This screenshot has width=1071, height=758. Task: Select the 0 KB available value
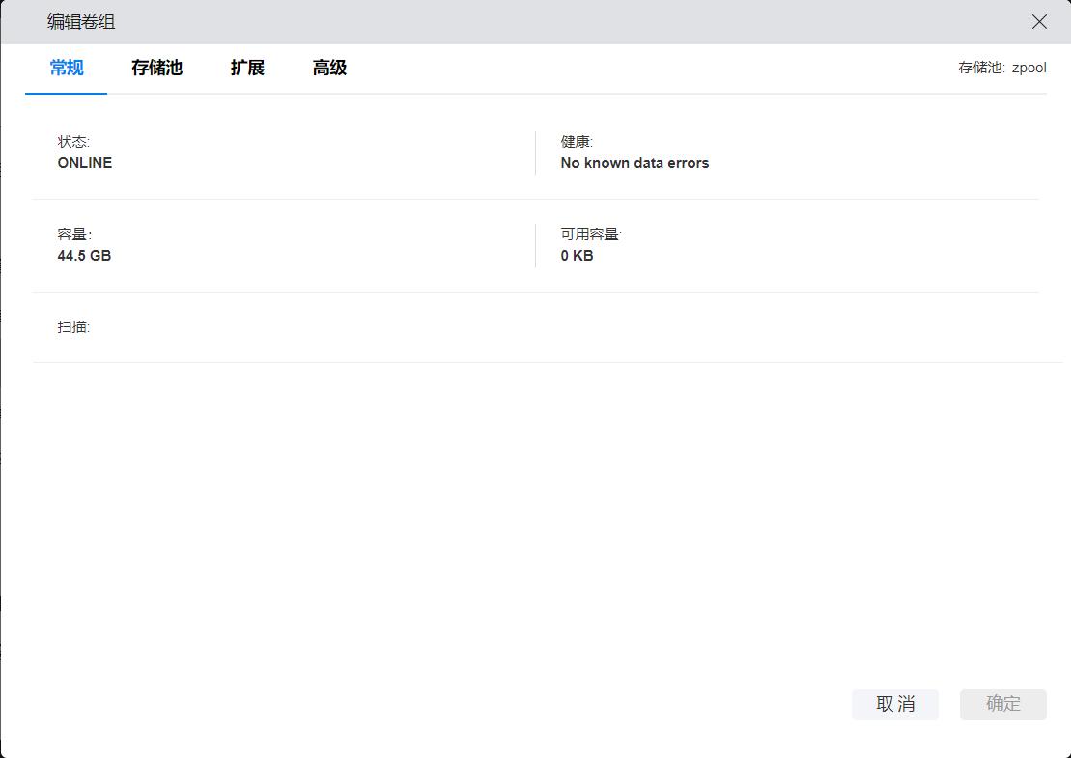[577, 256]
